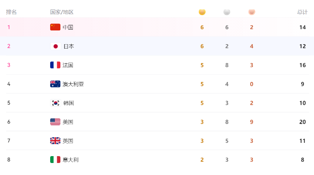
Task: Click the 国家/地区 column header
Action: click(x=62, y=12)
